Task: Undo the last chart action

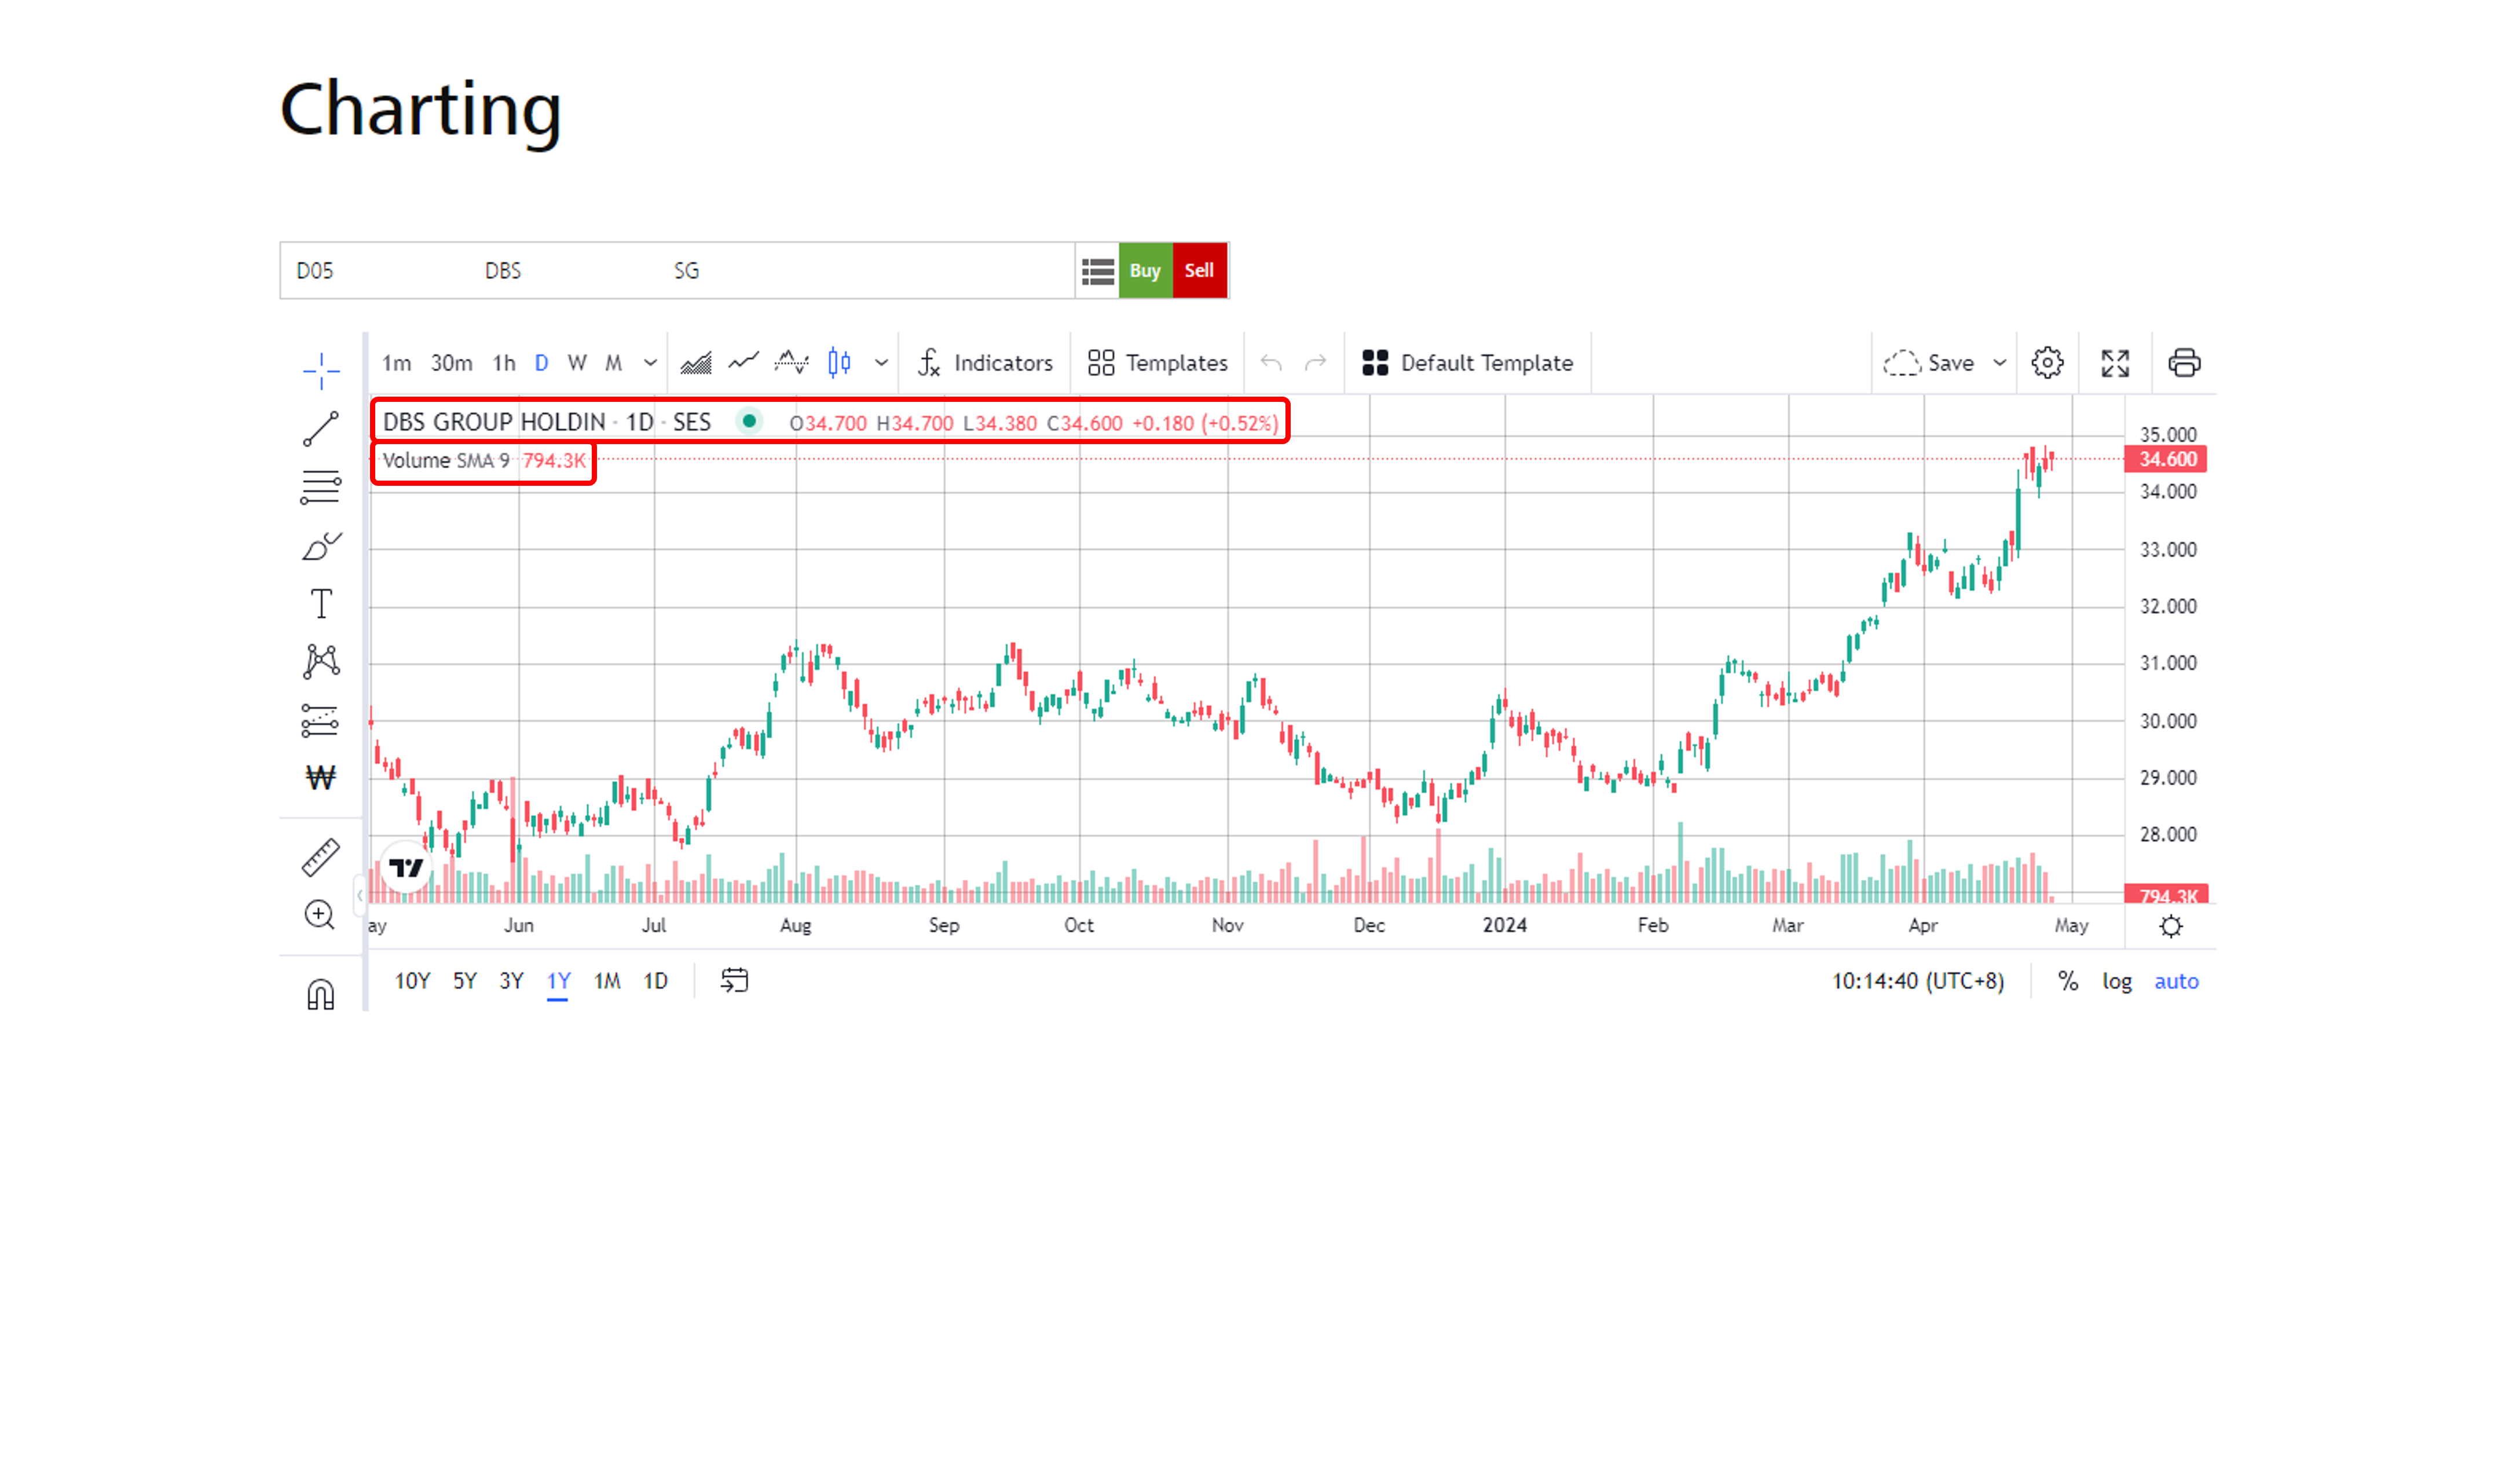Action: pyautogui.click(x=1271, y=362)
